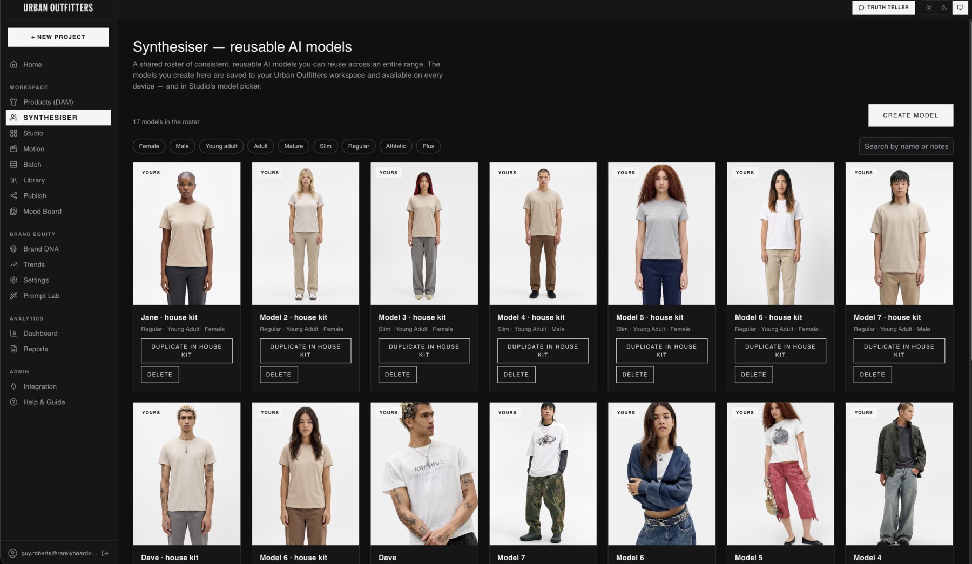This screenshot has height=564, width=972.
Task: Click the Publish share icon
Action: coord(13,196)
